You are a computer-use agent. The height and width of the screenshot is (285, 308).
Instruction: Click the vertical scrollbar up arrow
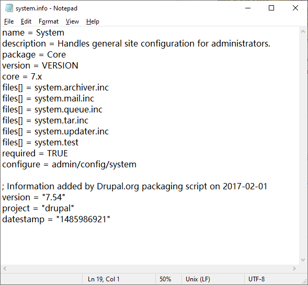[x=303, y=31]
